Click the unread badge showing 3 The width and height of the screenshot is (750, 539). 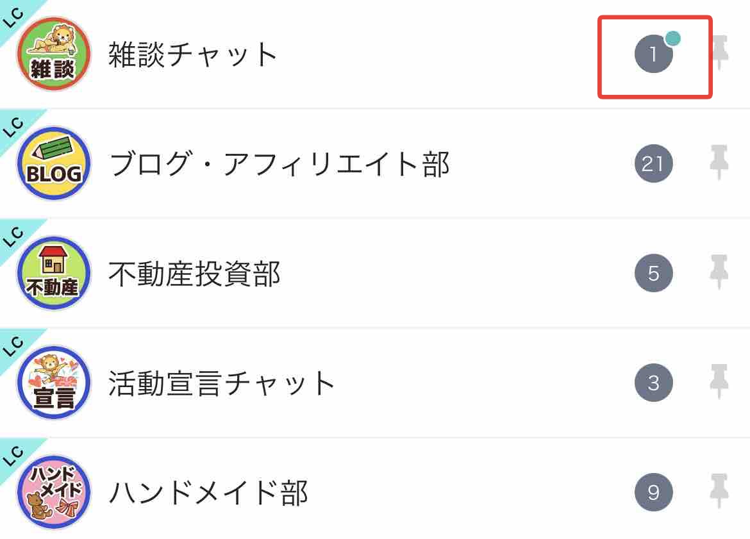coord(653,383)
